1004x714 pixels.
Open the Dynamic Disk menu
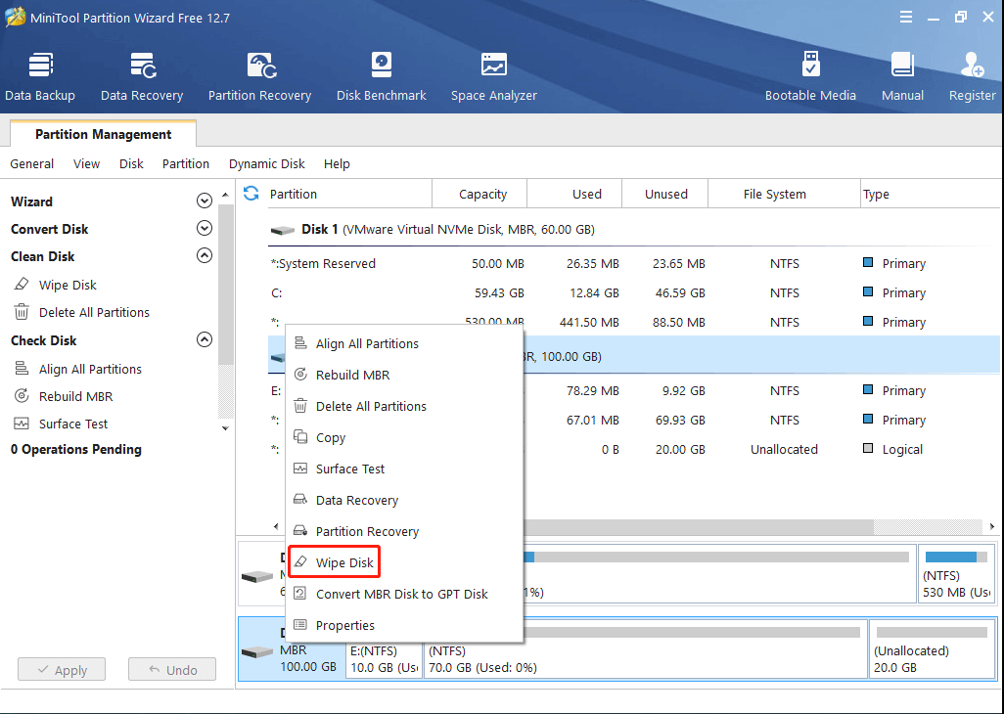click(267, 163)
